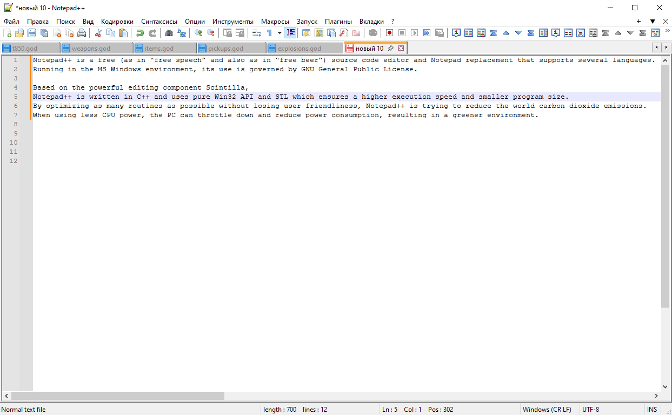Toggle the INS insert mode in status bar
Screen dimensions: 672x415
click(652, 410)
